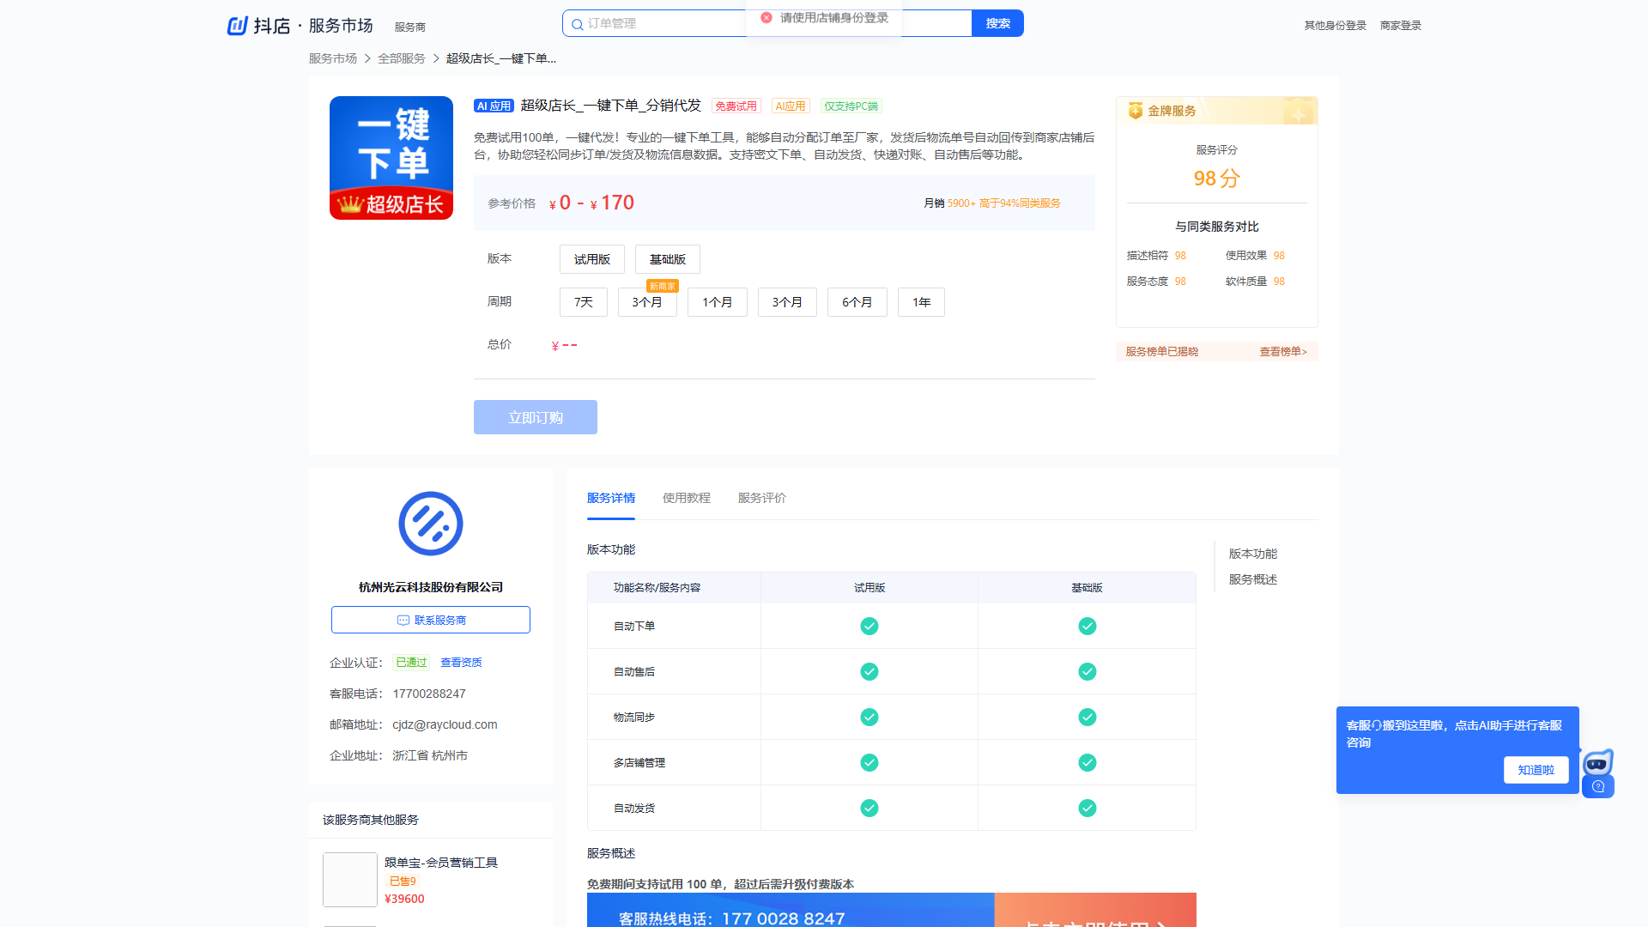Jump to 版本功能 anchor in side navigation

1253,554
